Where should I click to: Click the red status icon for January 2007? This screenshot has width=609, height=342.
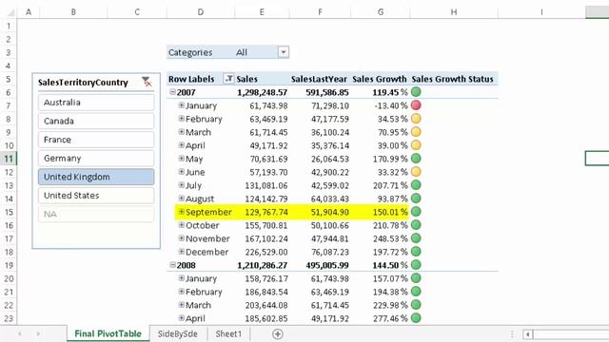click(x=416, y=105)
